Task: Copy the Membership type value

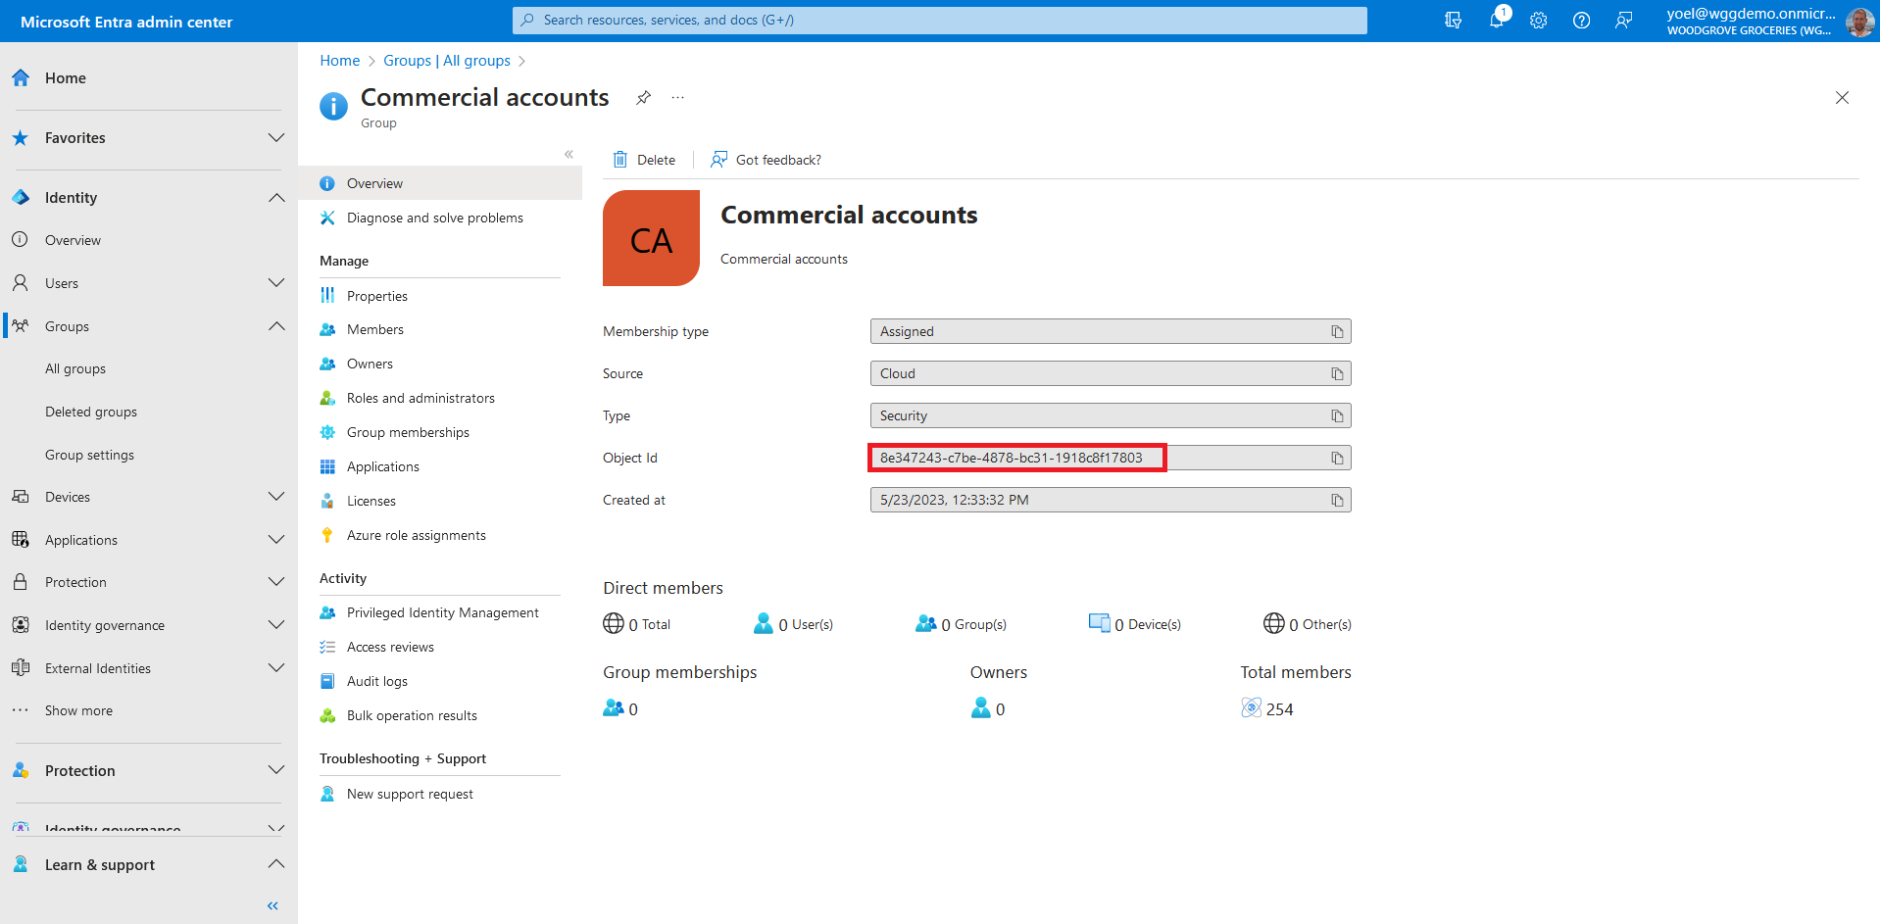Action: click(1337, 332)
